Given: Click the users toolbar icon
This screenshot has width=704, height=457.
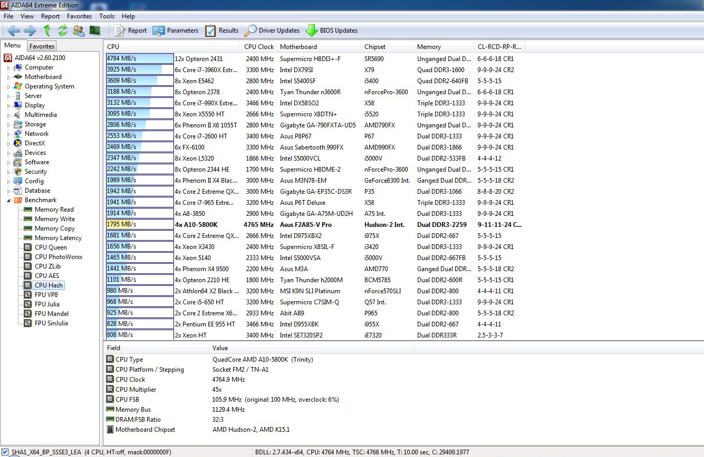Looking at the screenshot, I should (79, 31).
